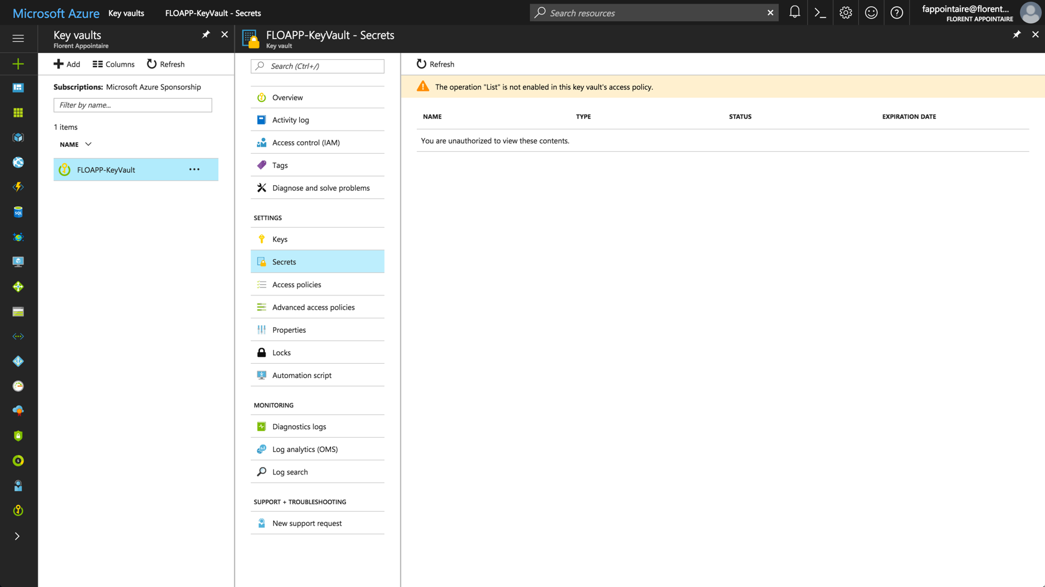
Task: Open portal settings gear icon
Action: click(845, 12)
